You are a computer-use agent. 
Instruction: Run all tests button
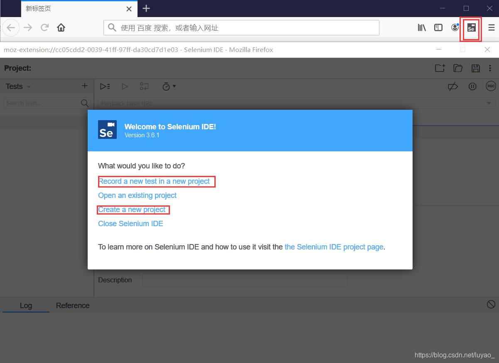click(x=105, y=86)
